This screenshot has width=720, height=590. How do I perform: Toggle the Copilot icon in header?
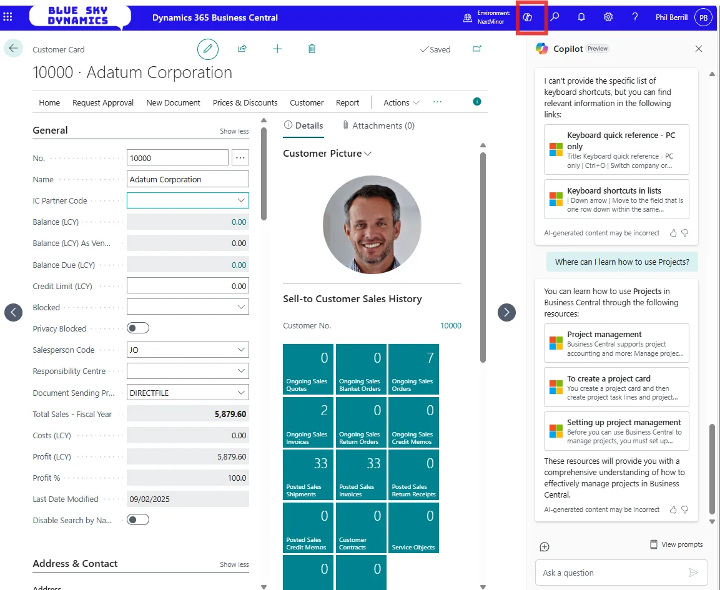528,17
